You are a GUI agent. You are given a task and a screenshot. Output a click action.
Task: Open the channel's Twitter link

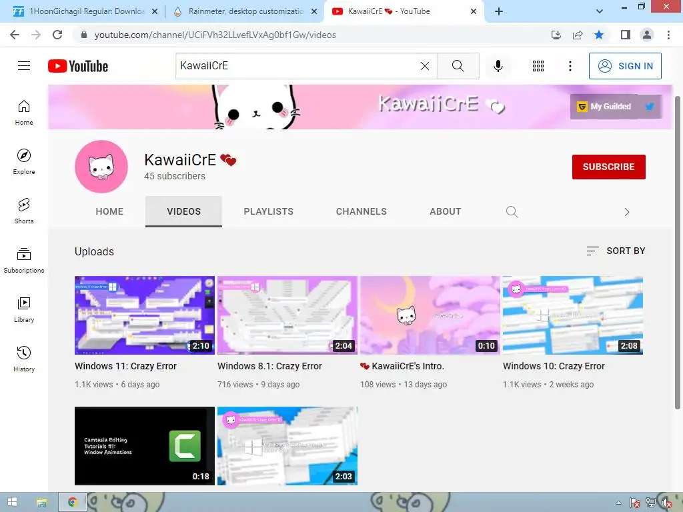650,106
